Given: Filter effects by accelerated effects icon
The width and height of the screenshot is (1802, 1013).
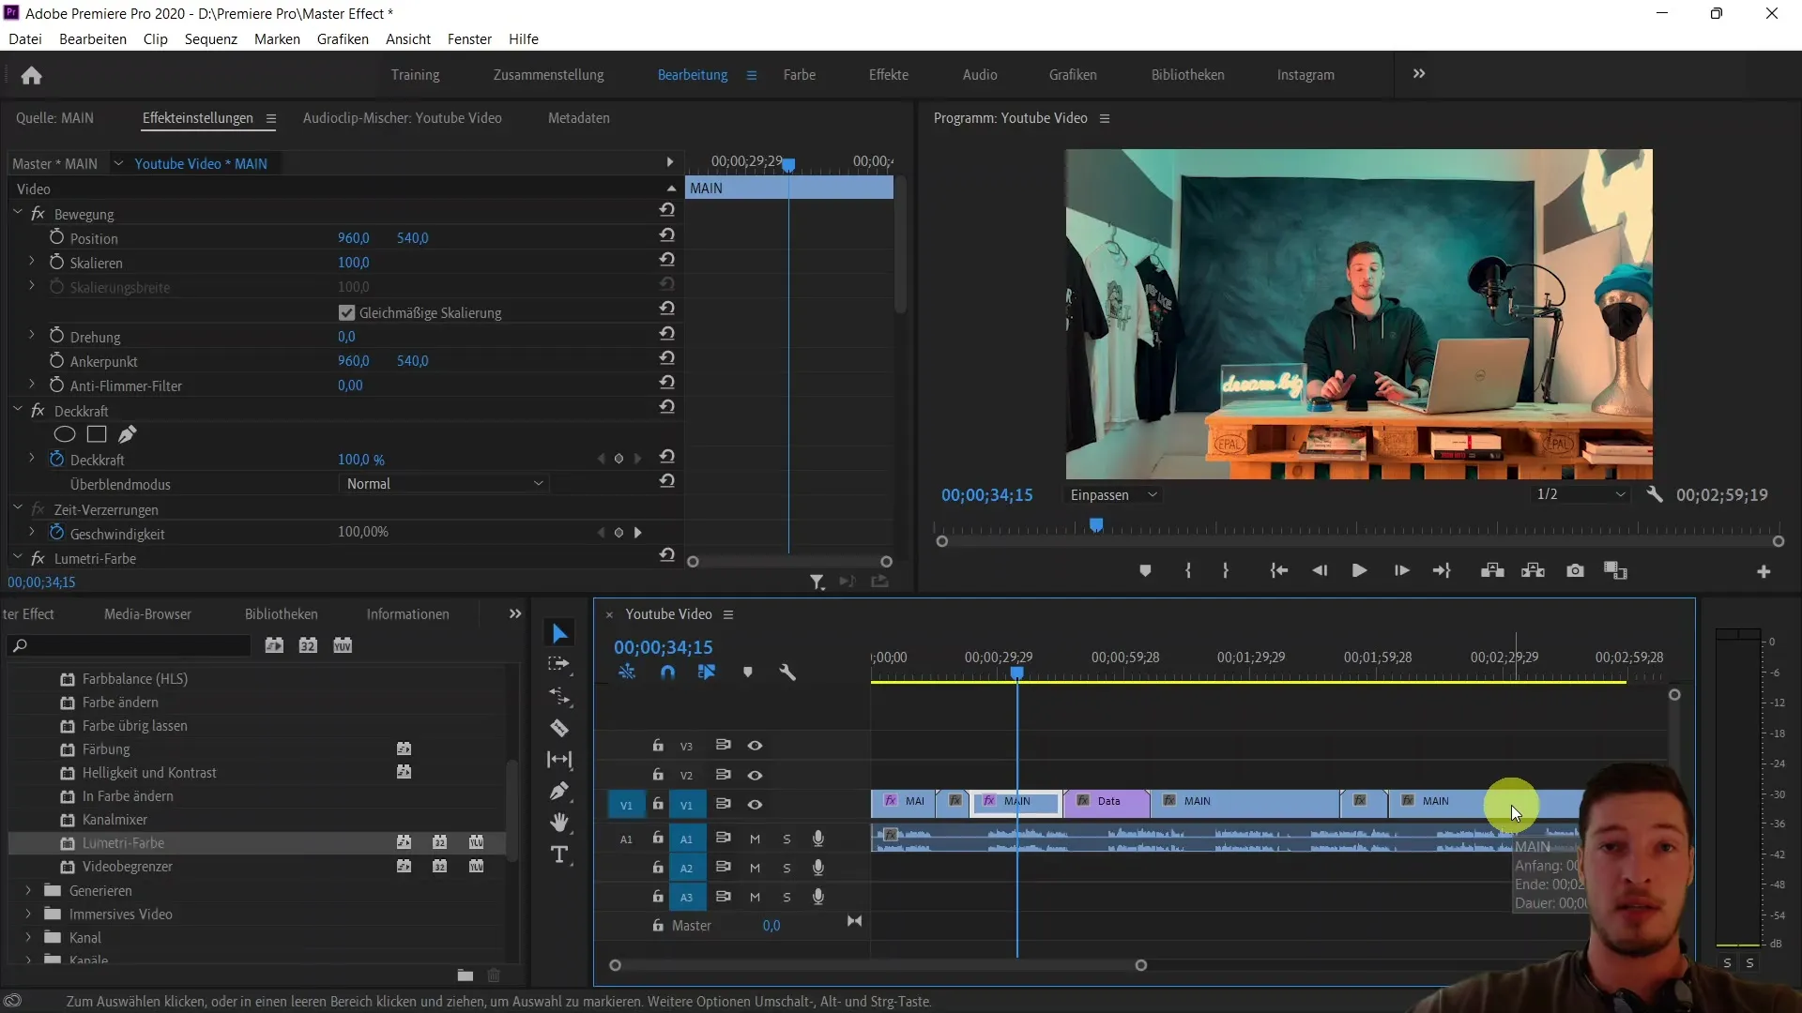Looking at the screenshot, I should click(x=274, y=645).
